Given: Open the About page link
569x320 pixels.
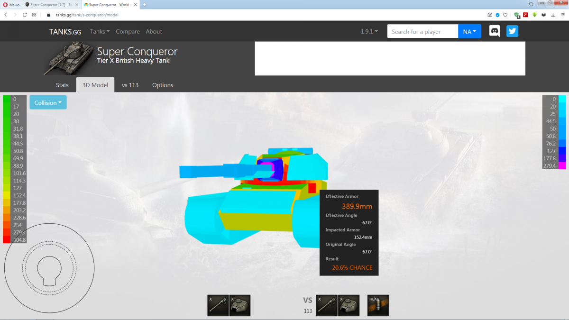Looking at the screenshot, I should pos(154,31).
